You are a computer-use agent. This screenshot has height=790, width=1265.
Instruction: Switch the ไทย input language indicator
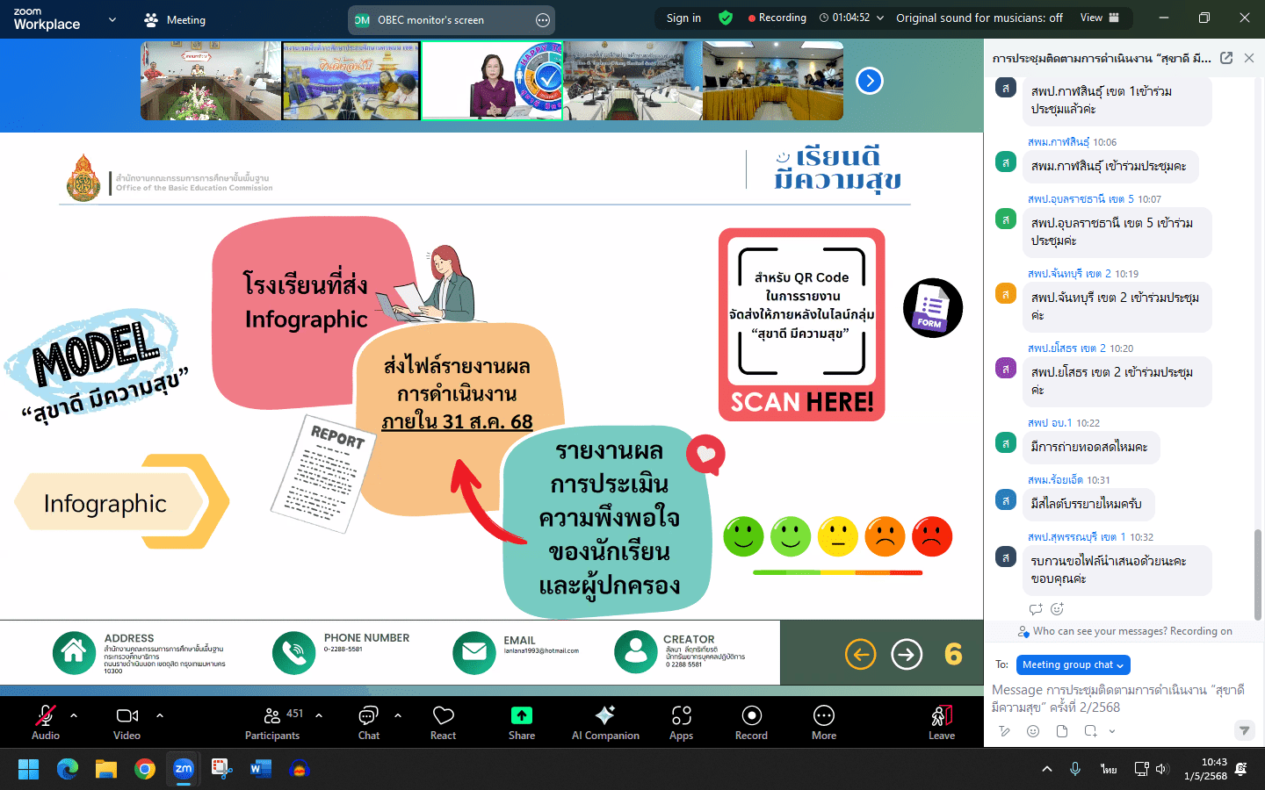click(1109, 769)
